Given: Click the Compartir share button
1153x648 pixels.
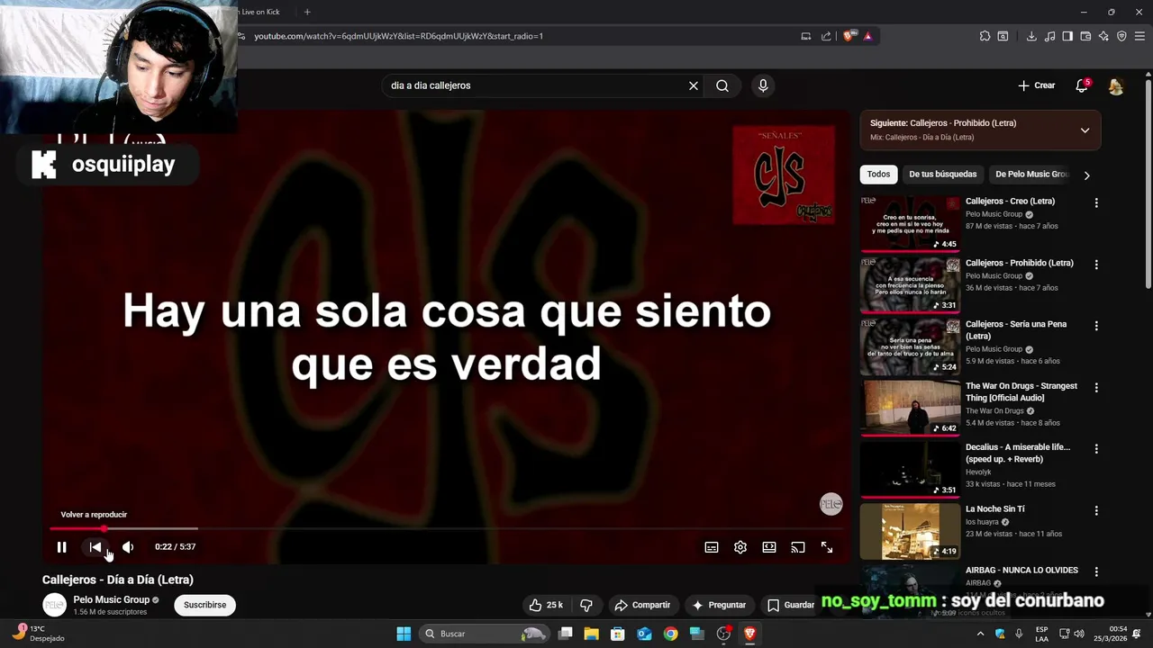Looking at the screenshot, I should tap(642, 605).
